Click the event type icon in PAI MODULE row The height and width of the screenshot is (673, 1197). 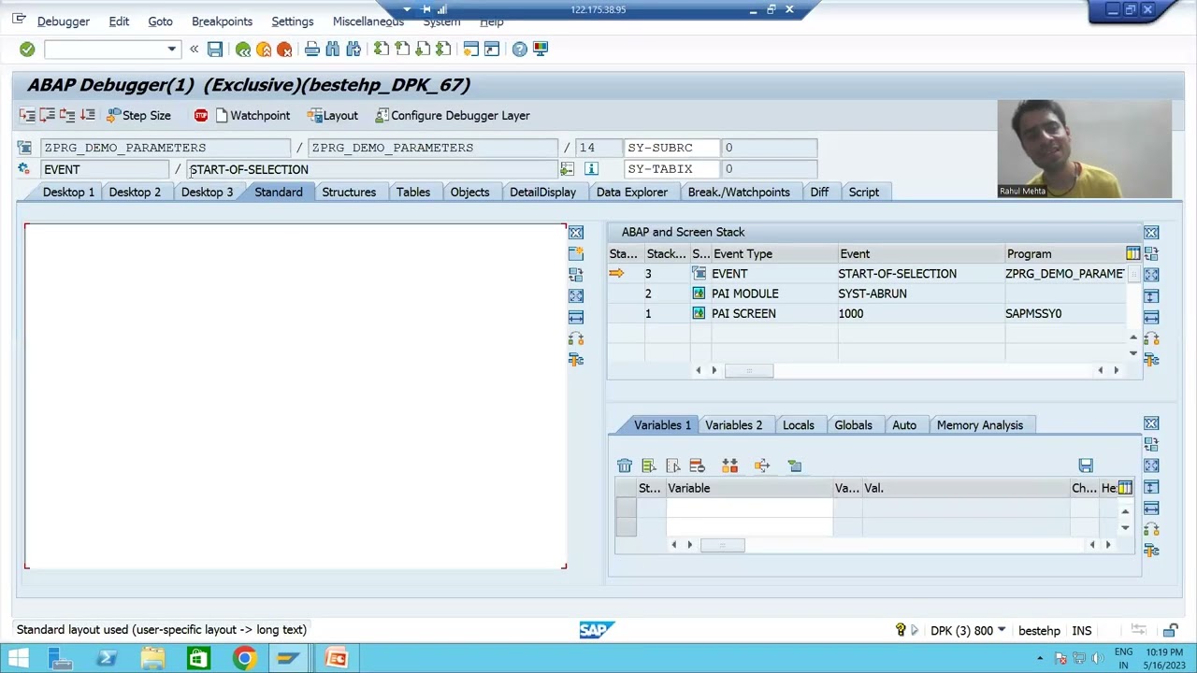tap(699, 294)
